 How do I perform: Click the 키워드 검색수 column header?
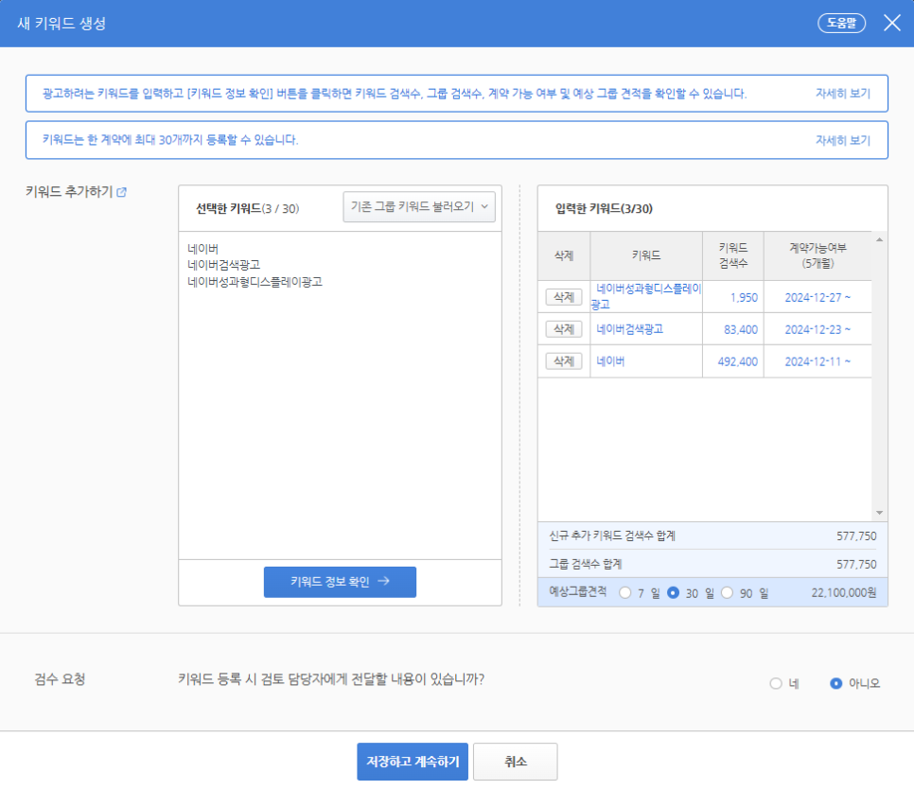(x=732, y=255)
